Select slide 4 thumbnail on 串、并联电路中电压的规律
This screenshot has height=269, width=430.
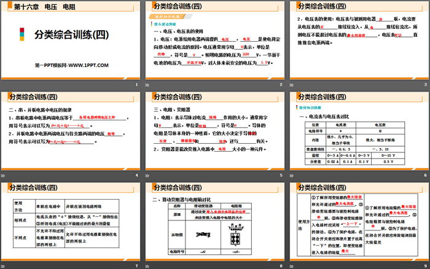[x=71, y=131]
